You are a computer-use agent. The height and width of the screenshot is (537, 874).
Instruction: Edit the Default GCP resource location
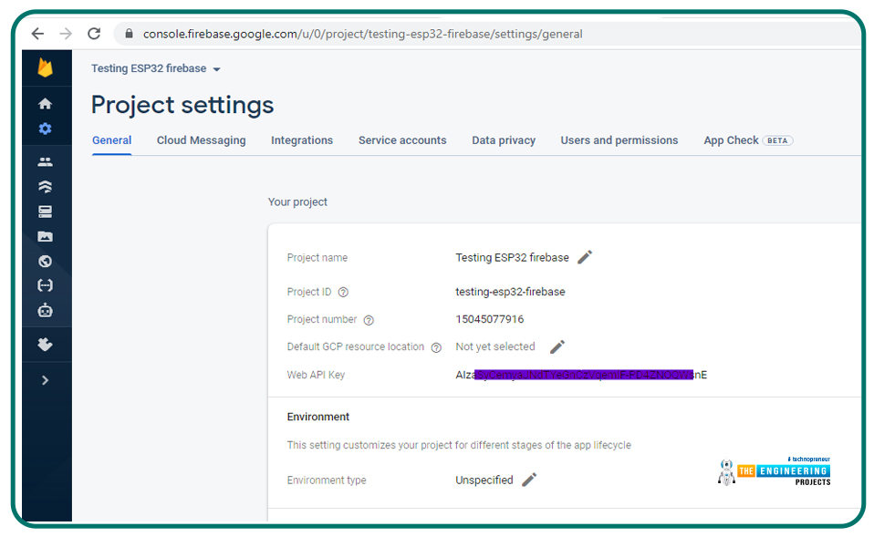pyautogui.click(x=557, y=346)
